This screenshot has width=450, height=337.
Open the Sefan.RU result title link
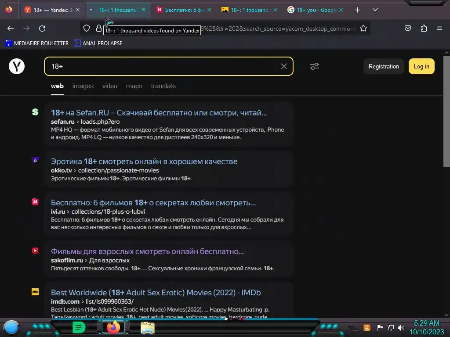click(159, 113)
